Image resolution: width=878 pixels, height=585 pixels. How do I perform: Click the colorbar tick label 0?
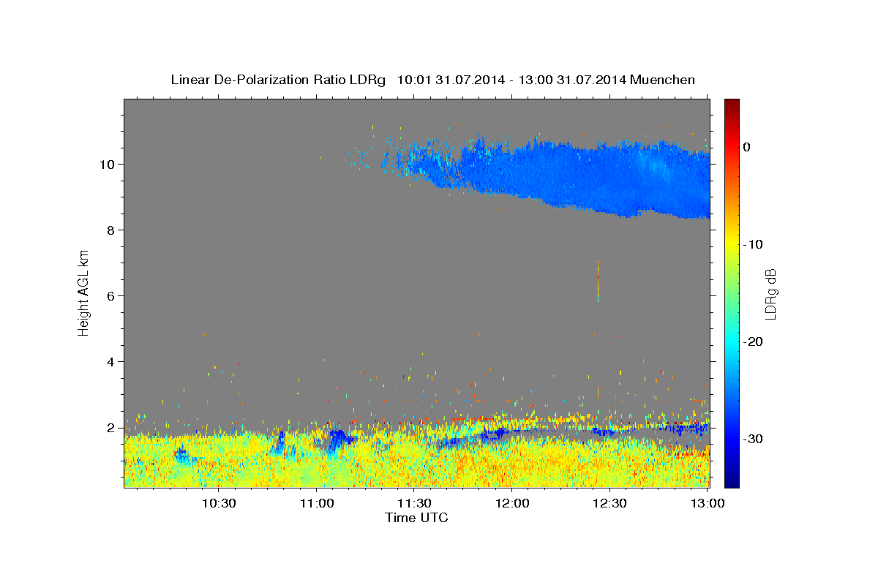747,147
